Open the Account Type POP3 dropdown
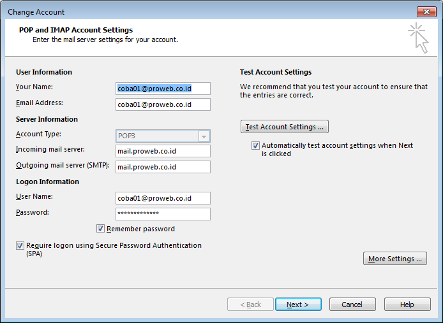This screenshot has width=443, height=323. click(x=163, y=136)
